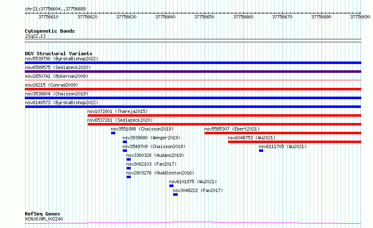
Task: Open the esv2650741 (McKernan2009) label
Action: (57, 76)
